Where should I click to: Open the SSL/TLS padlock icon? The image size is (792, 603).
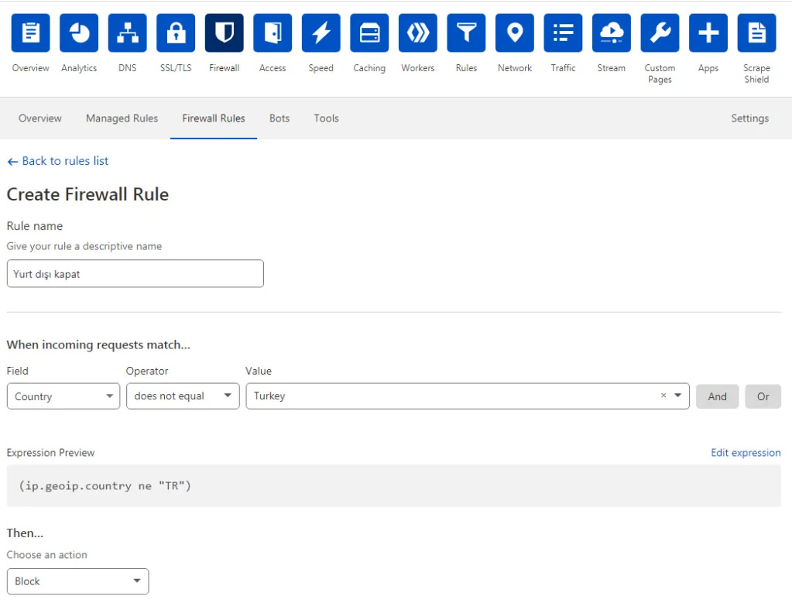point(176,33)
